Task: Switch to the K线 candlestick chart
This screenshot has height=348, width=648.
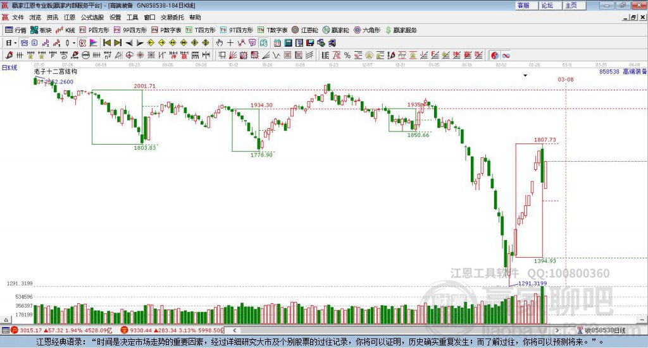Action: tap(65, 30)
